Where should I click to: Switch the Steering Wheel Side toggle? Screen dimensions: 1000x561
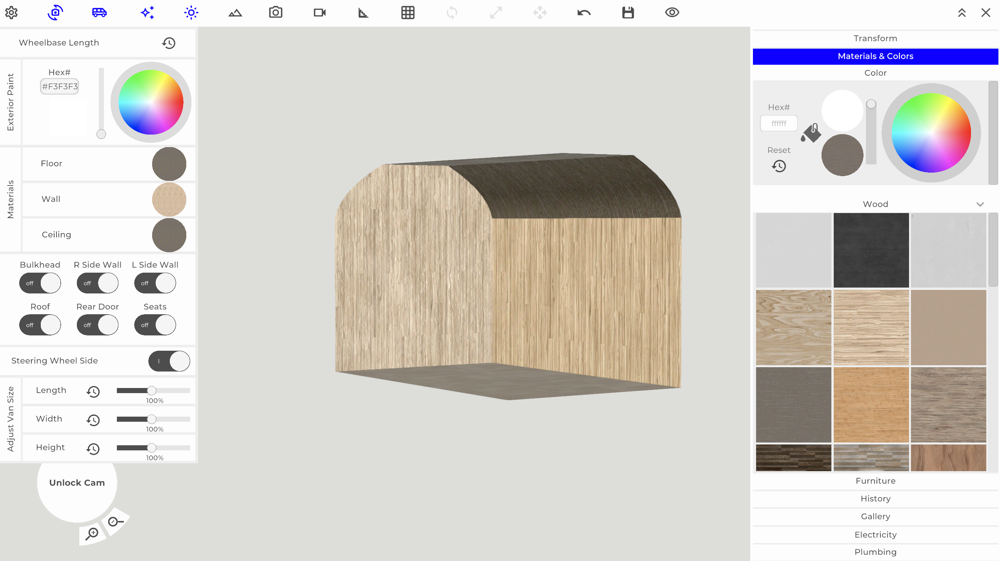coord(169,361)
